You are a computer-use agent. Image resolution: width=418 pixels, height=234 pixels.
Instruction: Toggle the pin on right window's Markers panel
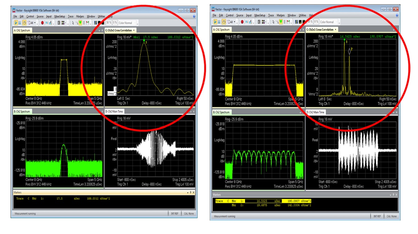point(392,195)
